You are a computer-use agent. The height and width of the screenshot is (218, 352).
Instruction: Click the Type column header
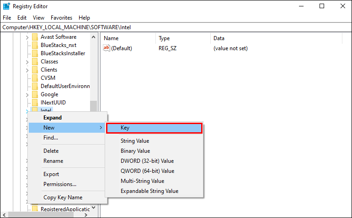pyautogui.click(x=164, y=38)
